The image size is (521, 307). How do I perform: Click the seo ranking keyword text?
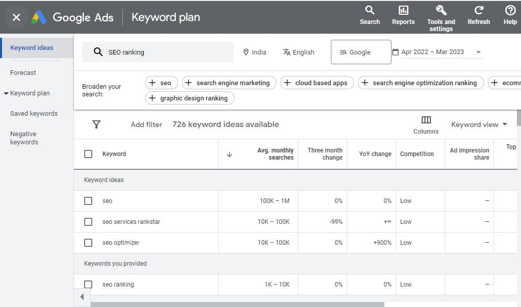118,285
